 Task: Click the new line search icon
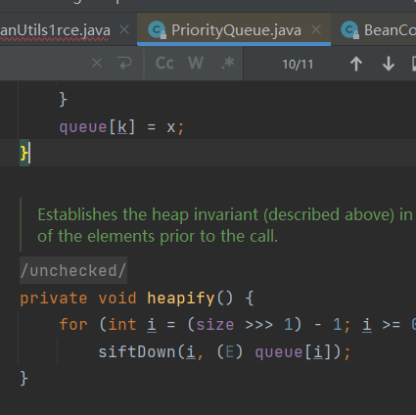click(x=124, y=64)
